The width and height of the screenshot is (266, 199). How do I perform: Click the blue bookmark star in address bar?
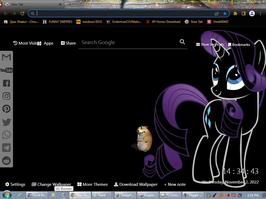pos(225,13)
